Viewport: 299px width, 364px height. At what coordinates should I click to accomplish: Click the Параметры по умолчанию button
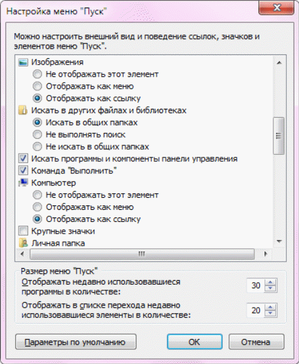coord(76,342)
